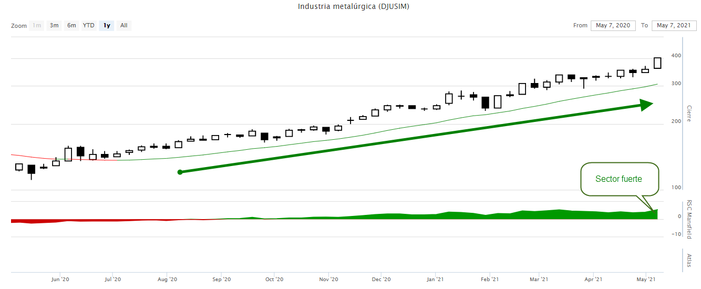This screenshot has height=289, width=701.
Task: Click the large black candlestick in late January '21
Action: [486, 102]
